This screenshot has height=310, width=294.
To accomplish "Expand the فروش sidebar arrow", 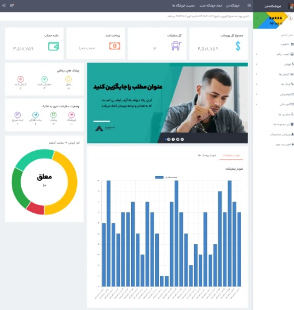I will click(256, 64).
